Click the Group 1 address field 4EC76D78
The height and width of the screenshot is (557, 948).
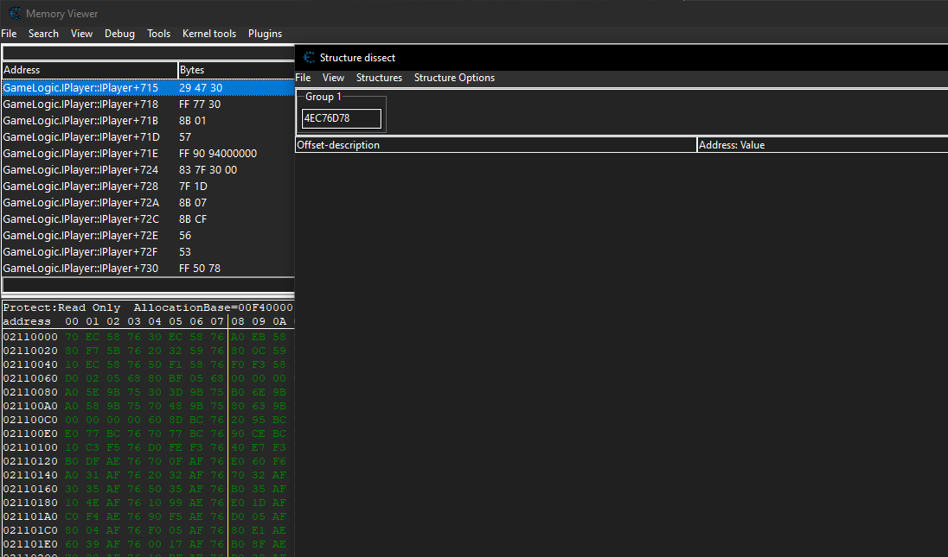click(x=342, y=118)
